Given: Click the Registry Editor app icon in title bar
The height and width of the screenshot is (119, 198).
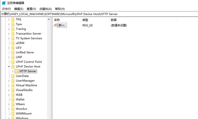Looking at the screenshot, I should tap(4, 3).
